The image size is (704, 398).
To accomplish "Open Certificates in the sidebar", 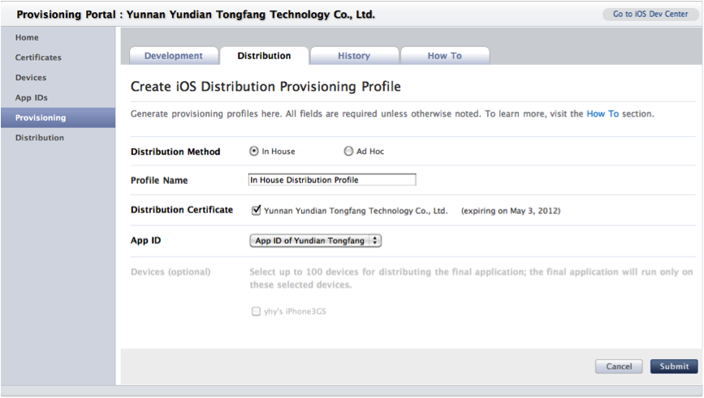I will coord(38,58).
